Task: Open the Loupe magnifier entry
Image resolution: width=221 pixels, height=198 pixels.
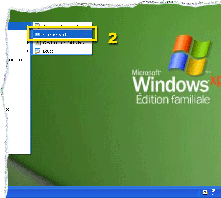Action: click(63, 51)
